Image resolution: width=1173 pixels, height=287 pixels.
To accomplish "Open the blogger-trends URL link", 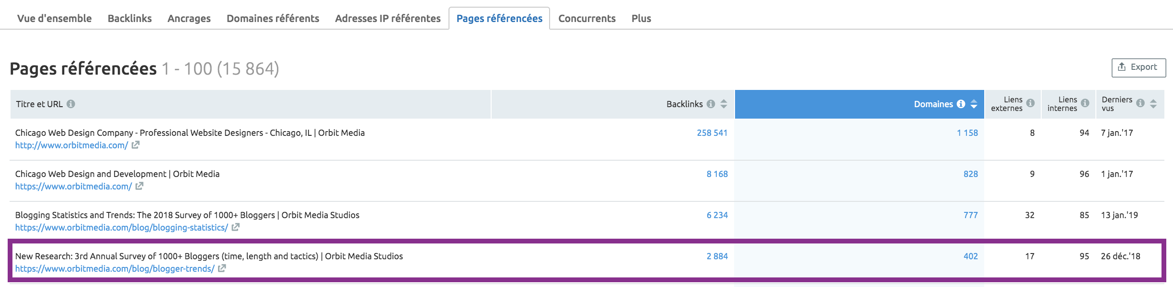I will 115,268.
